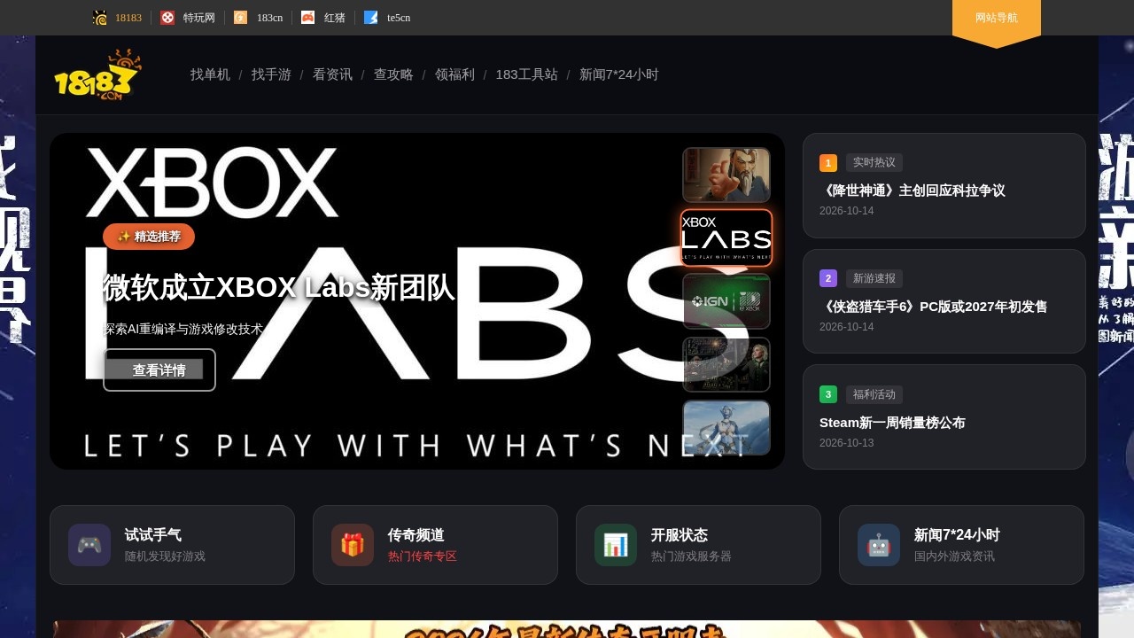Open 领福利 in navigation

click(x=454, y=74)
